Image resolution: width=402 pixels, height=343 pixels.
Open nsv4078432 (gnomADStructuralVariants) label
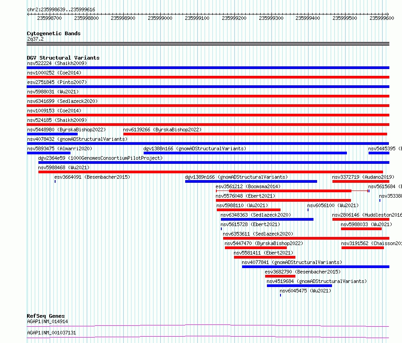(x=77, y=139)
